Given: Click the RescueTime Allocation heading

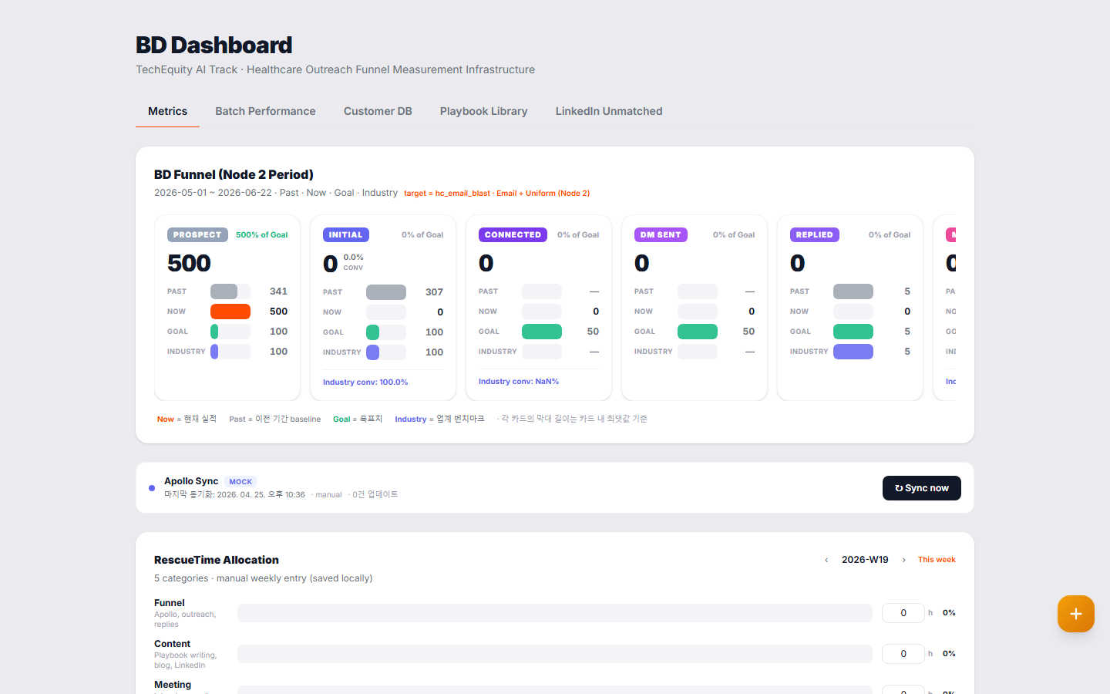Looking at the screenshot, I should pyautogui.click(x=217, y=560).
